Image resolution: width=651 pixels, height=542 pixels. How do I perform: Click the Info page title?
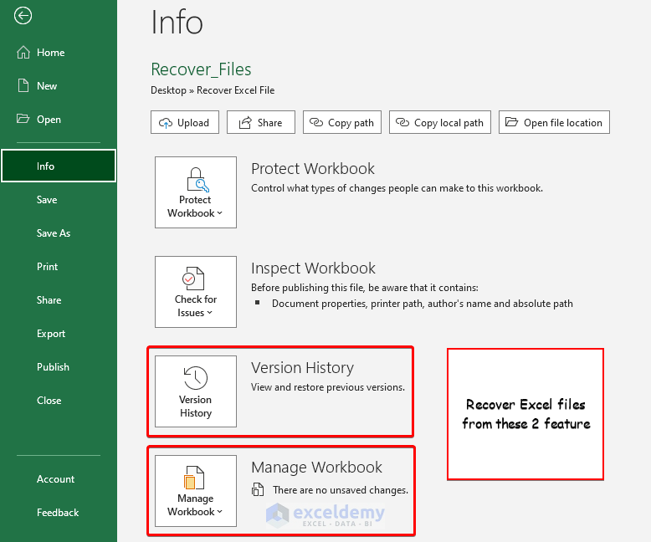pos(177,22)
